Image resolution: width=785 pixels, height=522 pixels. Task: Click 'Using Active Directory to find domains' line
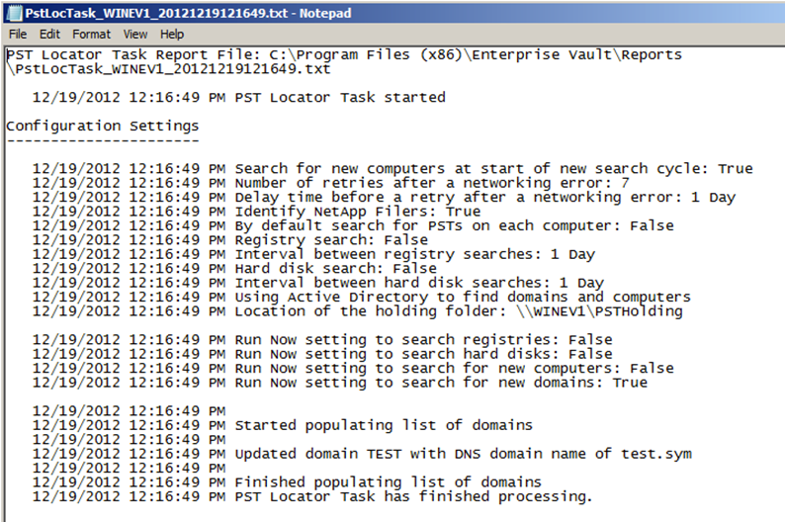point(462,297)
